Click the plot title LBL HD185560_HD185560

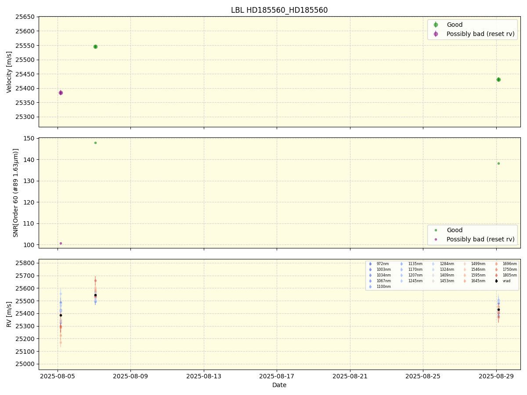click(279, 10)
